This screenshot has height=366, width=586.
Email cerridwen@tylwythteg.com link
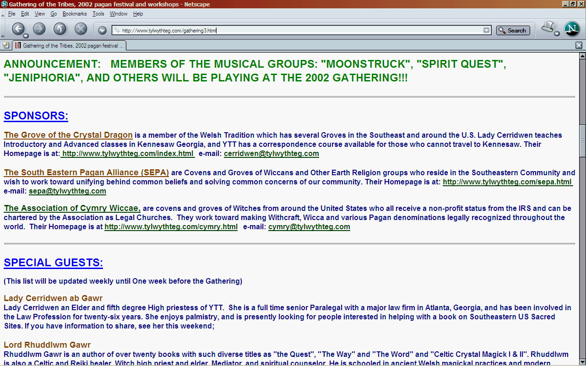271,153
